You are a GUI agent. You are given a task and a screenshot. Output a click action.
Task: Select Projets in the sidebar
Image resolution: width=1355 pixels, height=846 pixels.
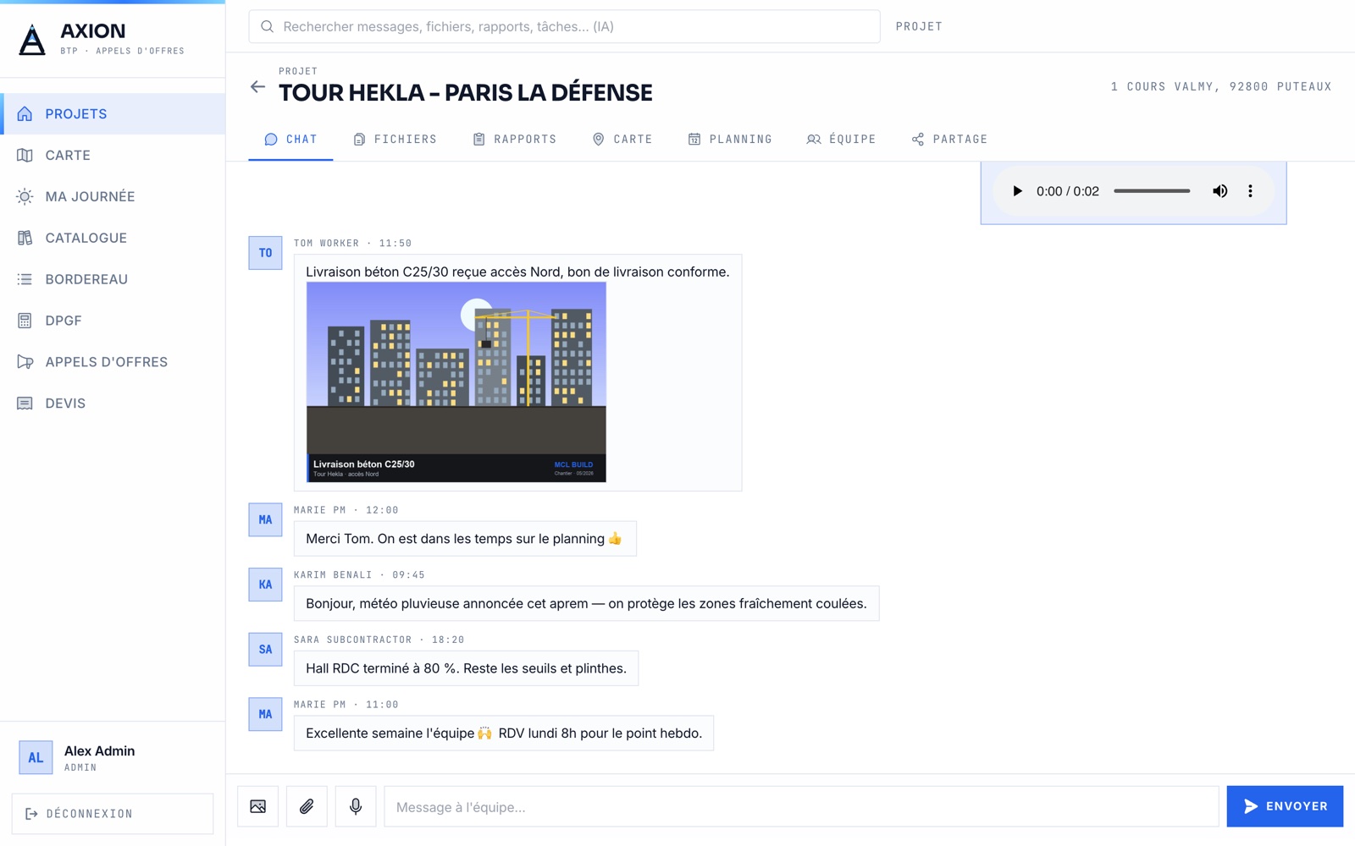(113, 114)
